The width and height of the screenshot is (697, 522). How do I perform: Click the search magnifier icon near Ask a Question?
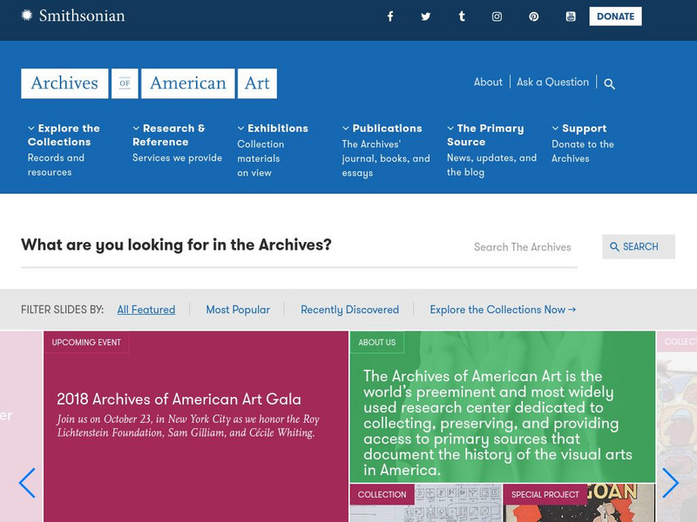tap(609, 82)
